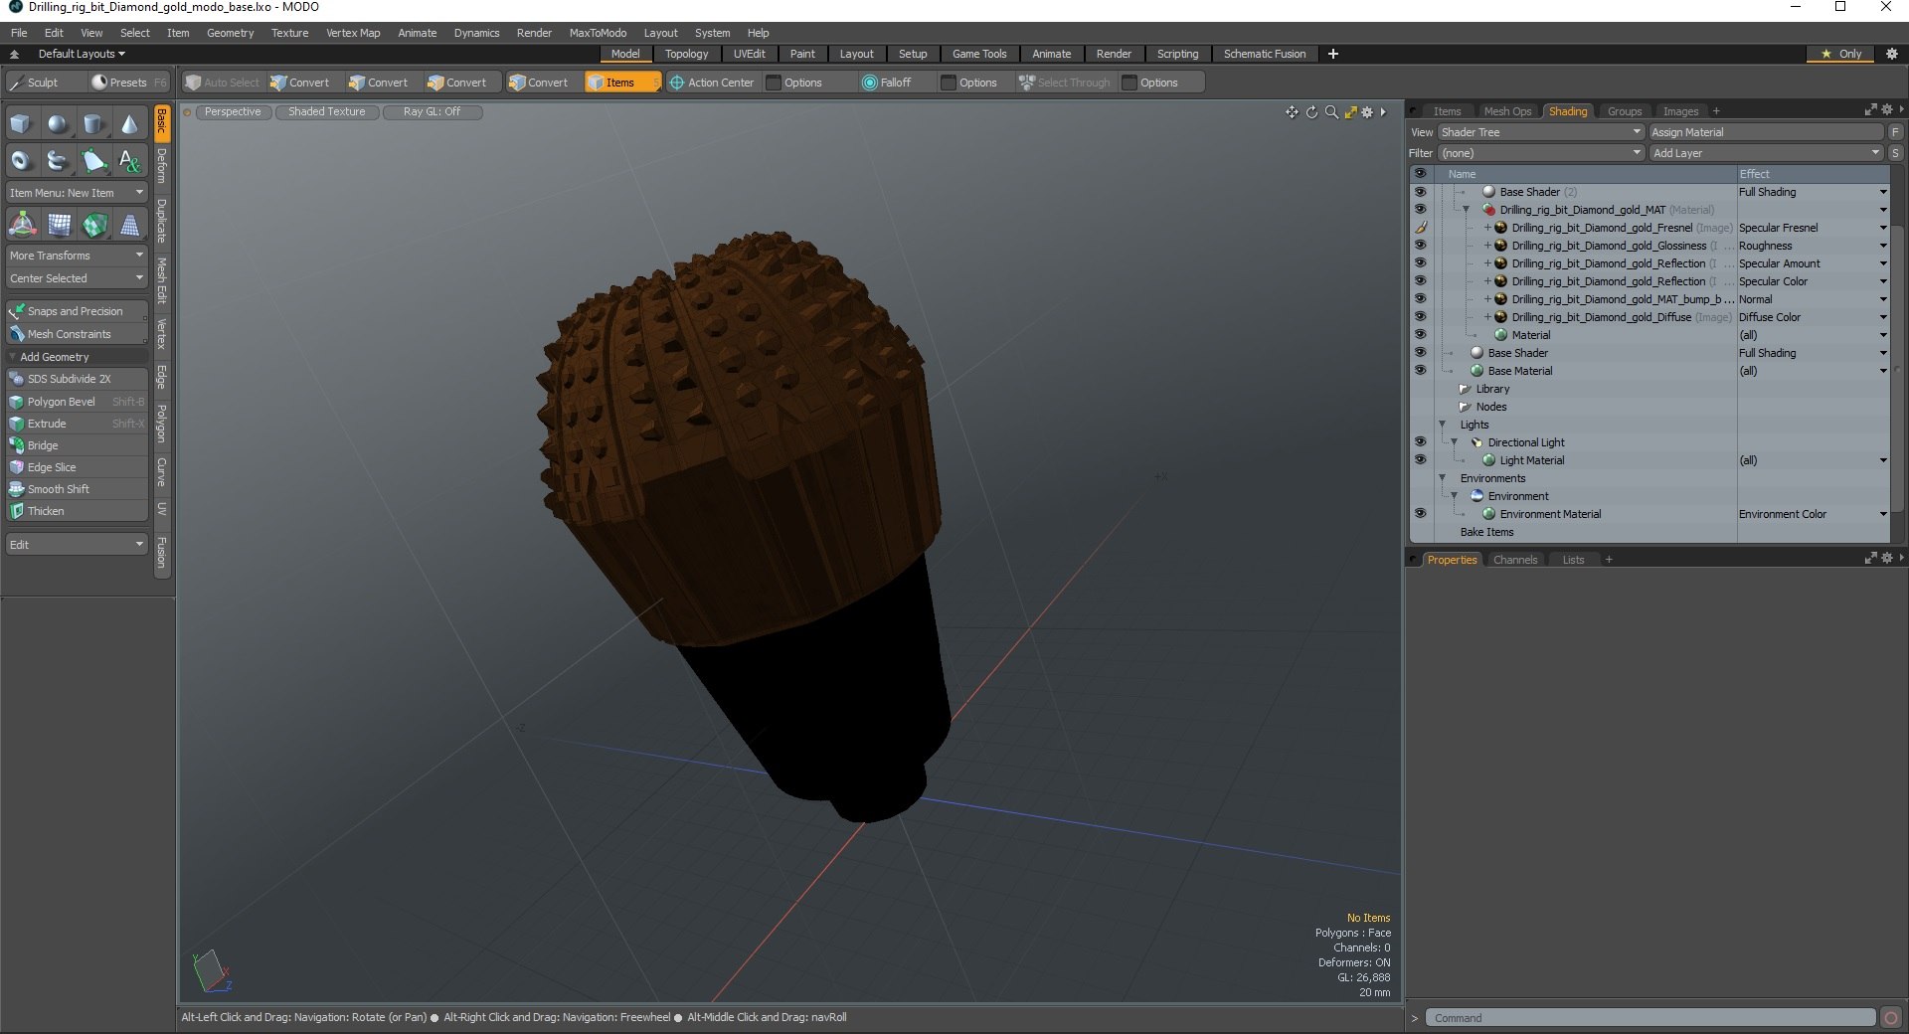Collapse the Drilling_rig_bit_Diamond_gold_MAT tree node

click(x=1466, y=210)
